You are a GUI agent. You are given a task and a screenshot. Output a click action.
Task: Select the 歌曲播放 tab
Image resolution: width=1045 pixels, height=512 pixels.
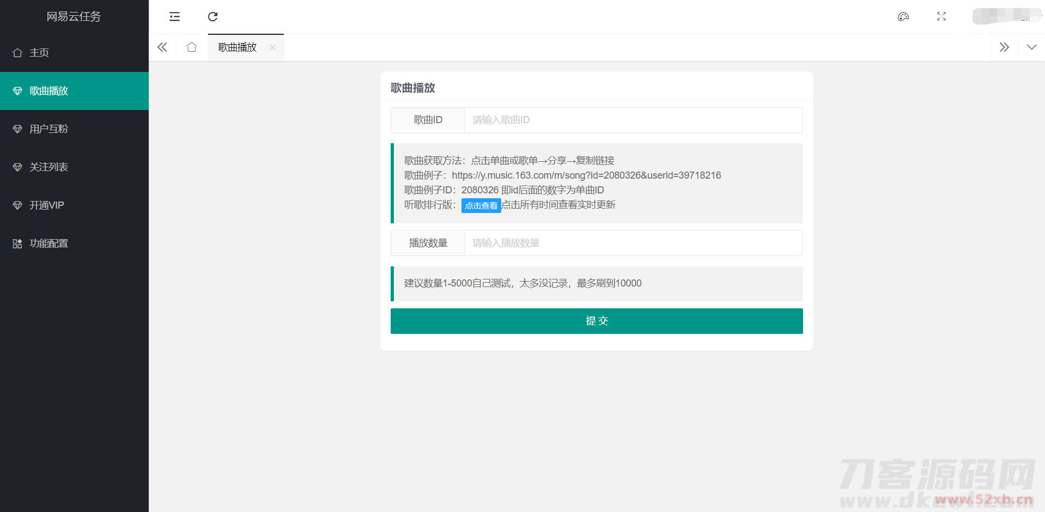click(x=238, y=47)
